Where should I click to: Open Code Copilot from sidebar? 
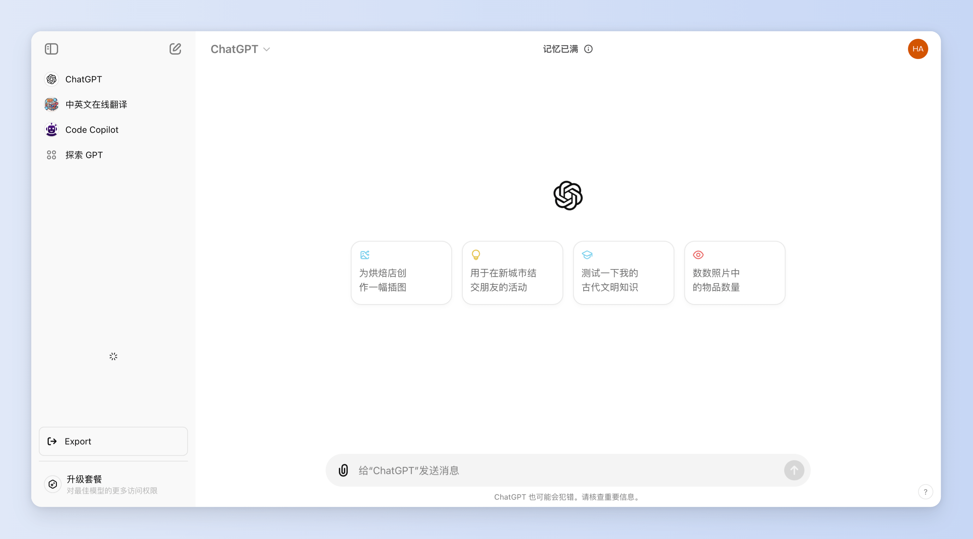point(92,130)
